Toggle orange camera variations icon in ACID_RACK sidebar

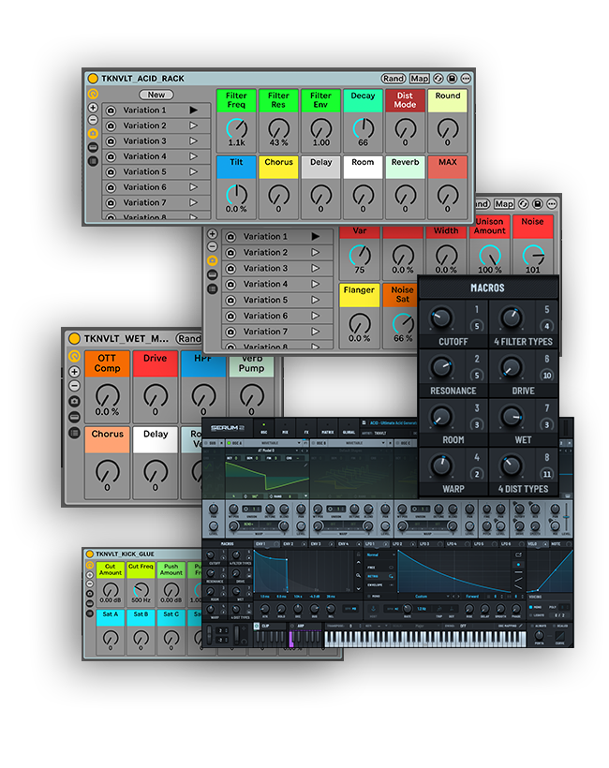93,133
